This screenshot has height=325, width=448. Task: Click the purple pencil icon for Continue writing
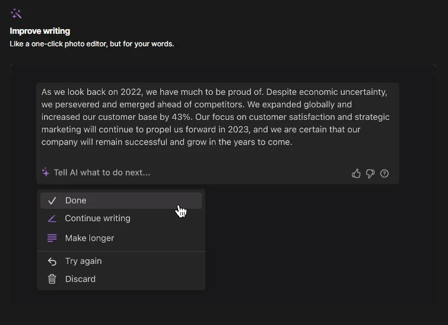[x=52, y=219]
